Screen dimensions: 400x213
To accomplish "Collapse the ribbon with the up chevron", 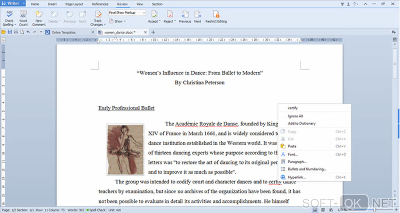I will point(365,4).
